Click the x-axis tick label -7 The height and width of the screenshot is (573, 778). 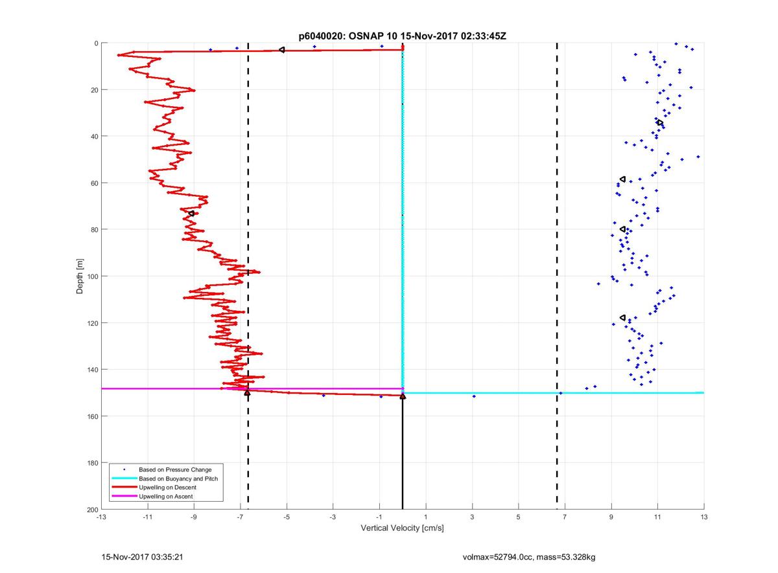(240, 517)
